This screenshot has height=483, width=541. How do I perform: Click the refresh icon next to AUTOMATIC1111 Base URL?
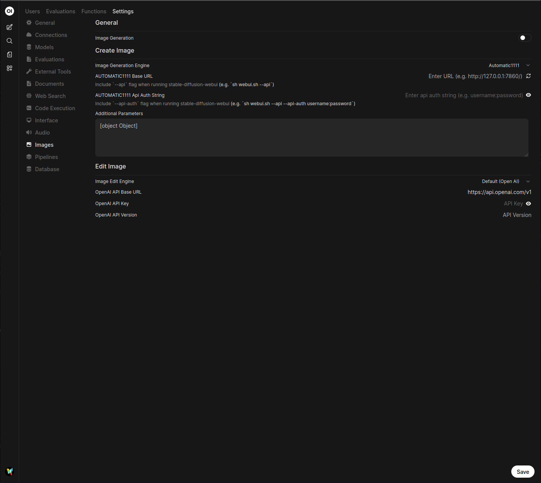click(x=528, y=76)
